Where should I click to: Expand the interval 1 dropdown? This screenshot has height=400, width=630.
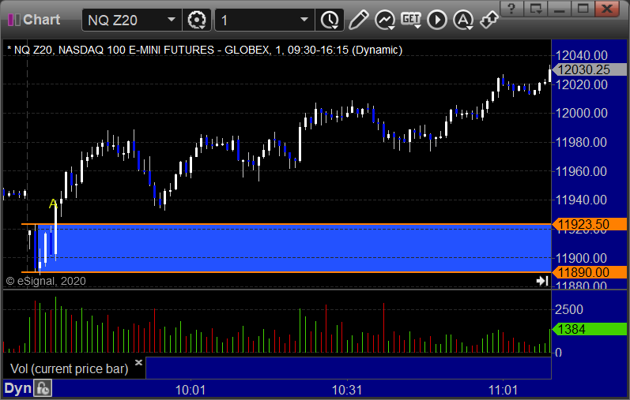pyautogui.click(x=304, y=20)
